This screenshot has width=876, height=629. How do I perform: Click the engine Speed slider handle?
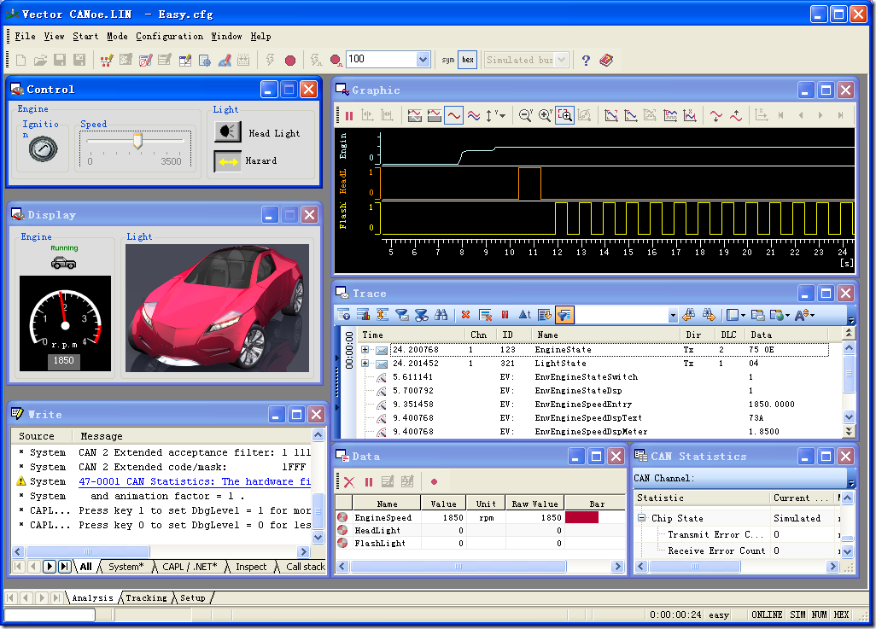click(x=137, y=141)
